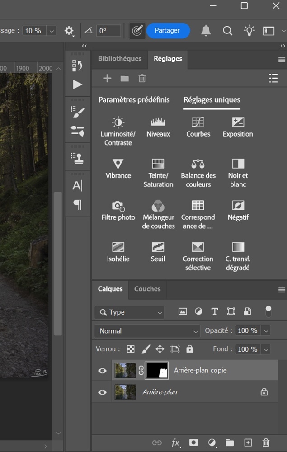Screen dimensions: 287x452
Task: Open the Brush settings panel icon
Action: [x=77, y=112]
